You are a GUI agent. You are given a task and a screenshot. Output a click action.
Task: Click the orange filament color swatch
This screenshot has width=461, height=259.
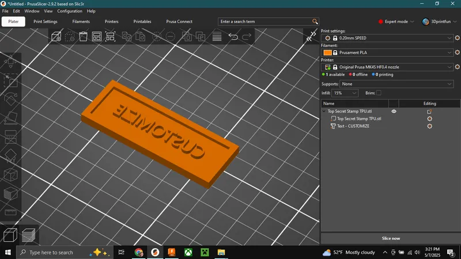[327, 52]
